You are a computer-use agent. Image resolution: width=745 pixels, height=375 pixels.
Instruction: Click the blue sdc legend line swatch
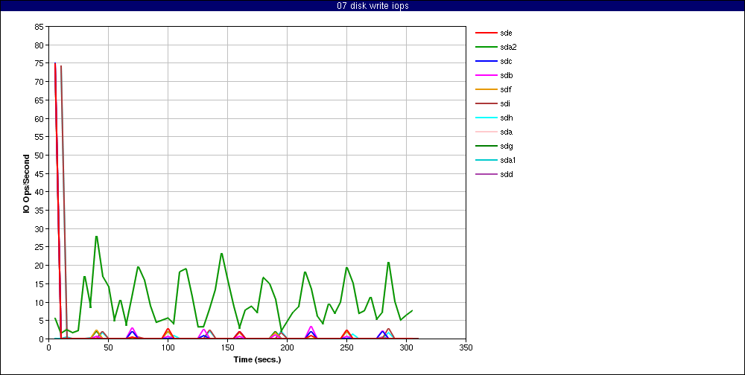click(x=486, y=61)
